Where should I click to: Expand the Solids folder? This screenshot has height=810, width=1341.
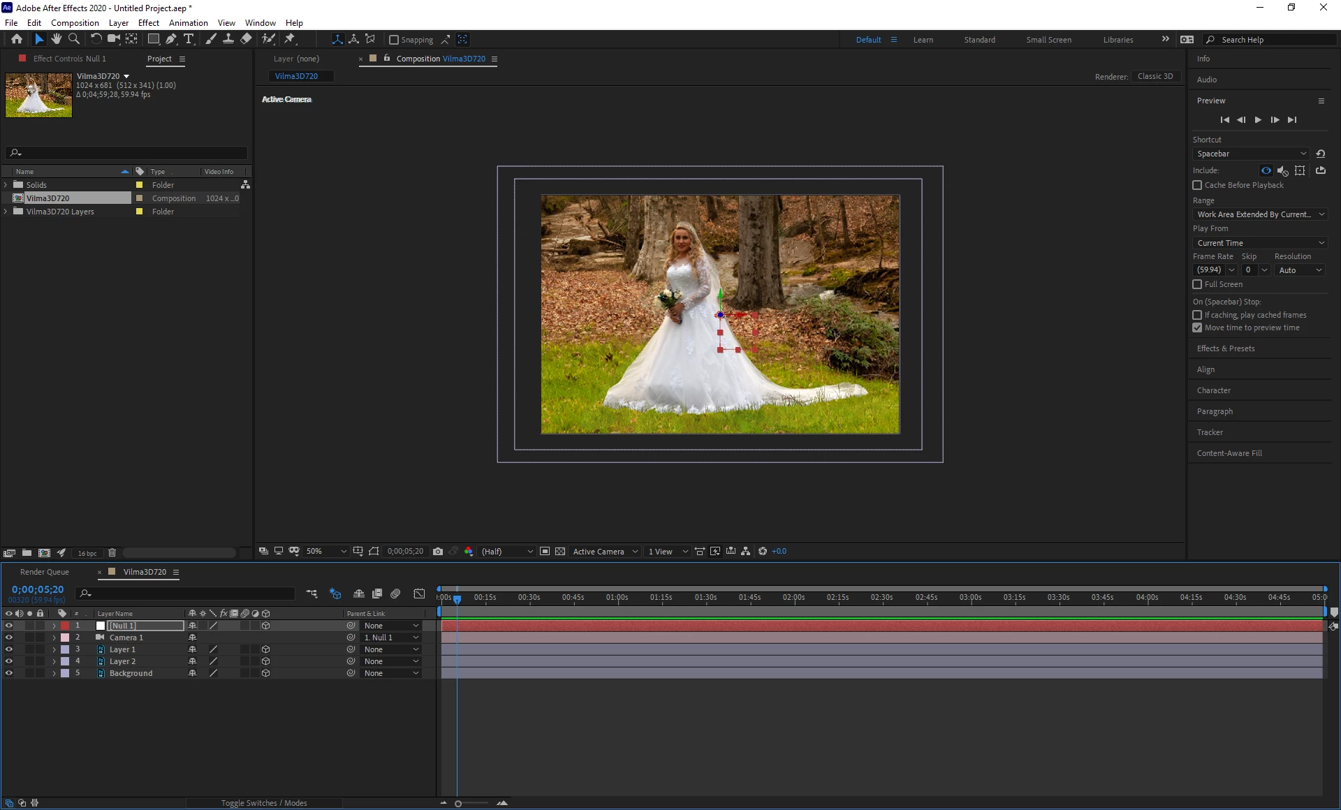[x=6, y=185]
